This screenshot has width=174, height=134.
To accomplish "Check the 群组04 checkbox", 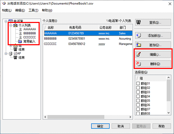I will pos(138,96).
